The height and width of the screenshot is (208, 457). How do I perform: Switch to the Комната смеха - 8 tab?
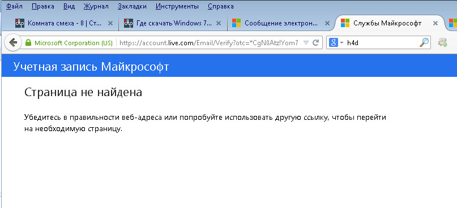(x=65, y=23)
